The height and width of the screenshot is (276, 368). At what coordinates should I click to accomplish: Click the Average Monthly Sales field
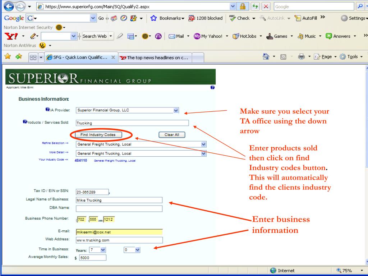point(93,258)
